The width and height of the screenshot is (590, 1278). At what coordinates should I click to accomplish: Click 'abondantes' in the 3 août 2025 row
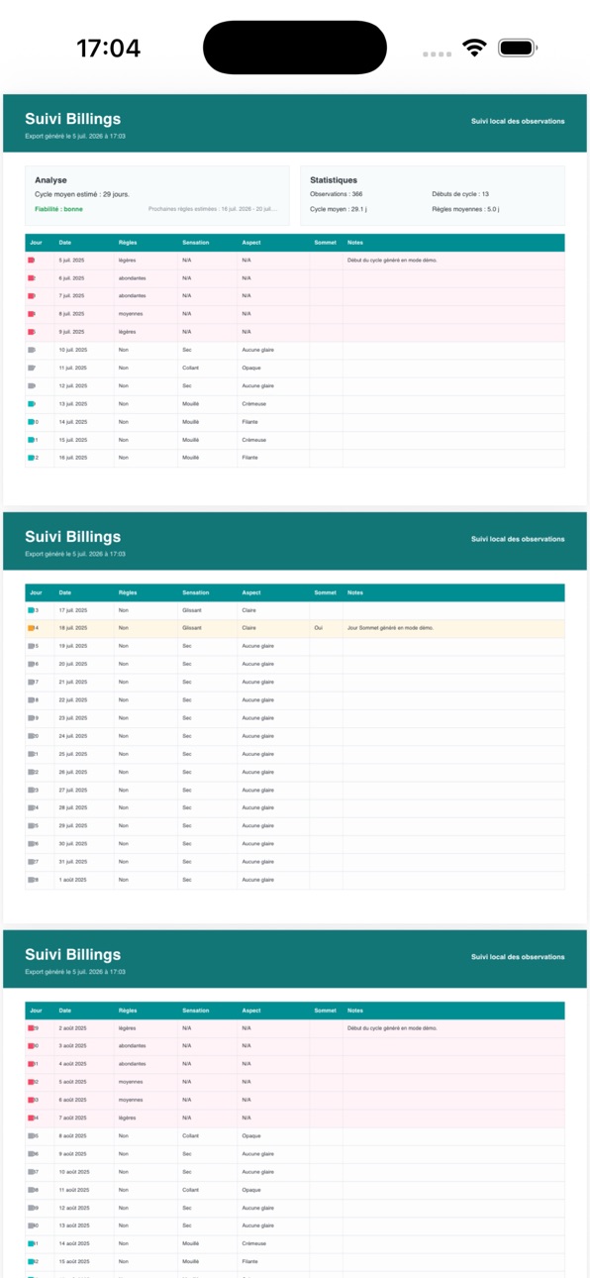pyautogui.click(x=132, y=1046)
